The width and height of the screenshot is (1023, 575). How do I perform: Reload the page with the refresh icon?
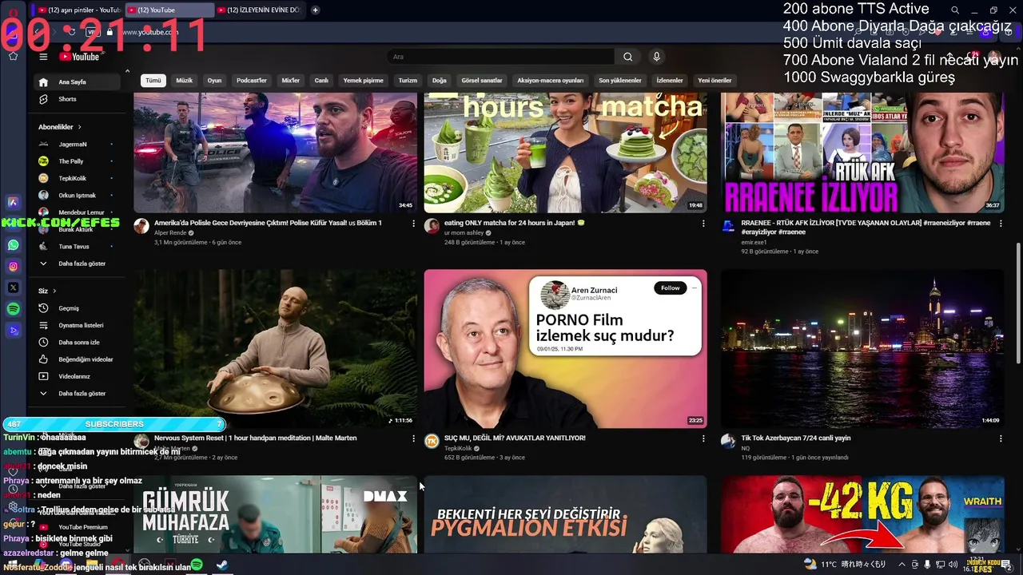(x=72, y=32)
